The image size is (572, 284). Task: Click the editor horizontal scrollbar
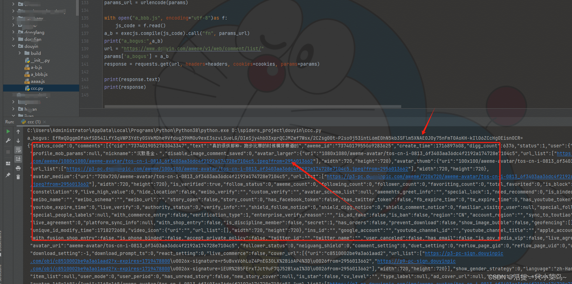pyautogui.click(x=252, y=107)
